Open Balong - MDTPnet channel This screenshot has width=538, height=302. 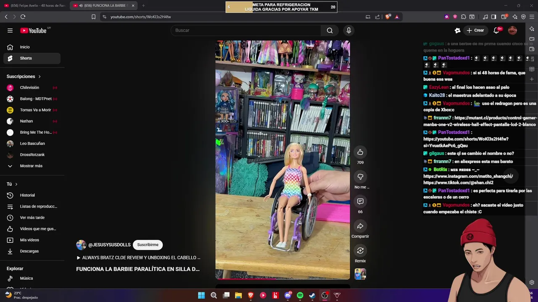coord(32,99)
